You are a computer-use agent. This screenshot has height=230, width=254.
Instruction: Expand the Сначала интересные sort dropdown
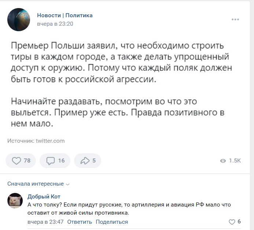[x=38, y=184]
